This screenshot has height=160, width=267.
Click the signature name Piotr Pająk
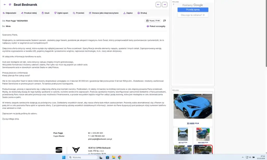[58, 133]
